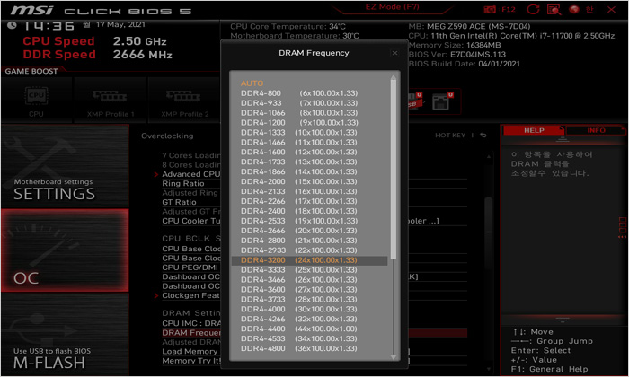629x377 pixels.
Task: Enable XMP Profile 2
Action: coord(184,101)
